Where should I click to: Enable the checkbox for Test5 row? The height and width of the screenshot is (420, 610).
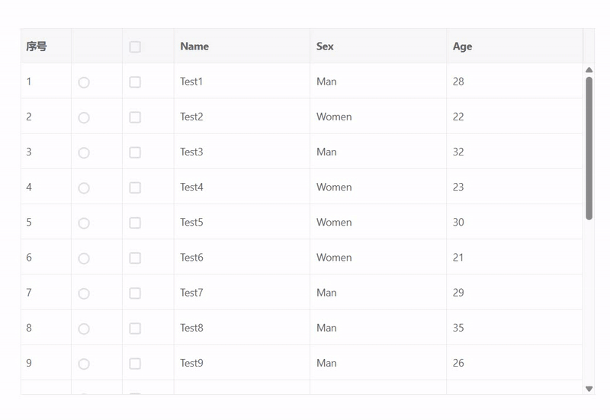point(135,223)
